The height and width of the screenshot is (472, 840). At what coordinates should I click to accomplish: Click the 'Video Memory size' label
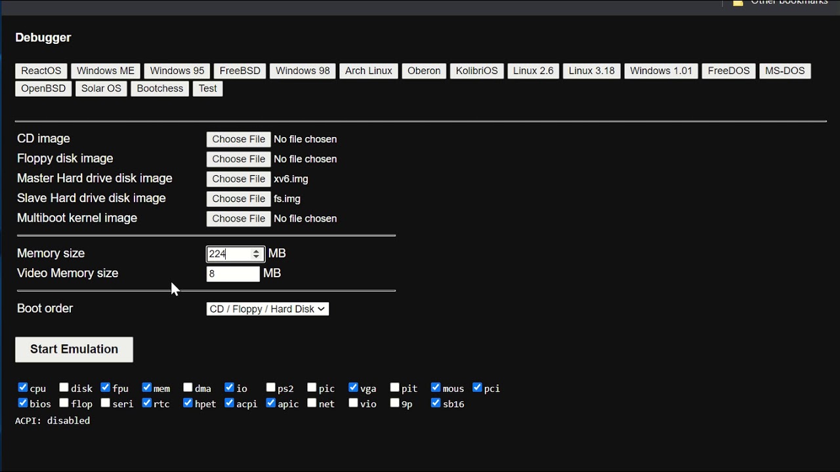click(x=68, y=273)
